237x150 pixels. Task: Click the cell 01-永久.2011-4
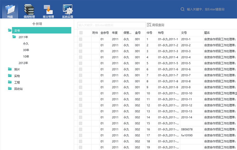point(168,57)
